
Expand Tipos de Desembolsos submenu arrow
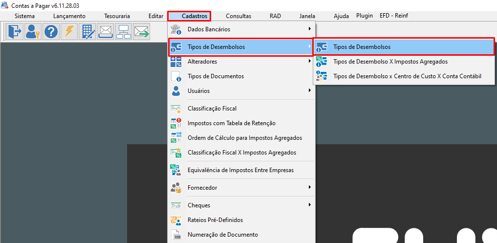point(309,46)
